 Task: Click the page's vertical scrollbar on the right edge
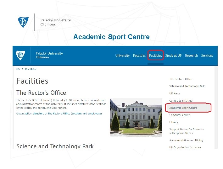[216, 107]
